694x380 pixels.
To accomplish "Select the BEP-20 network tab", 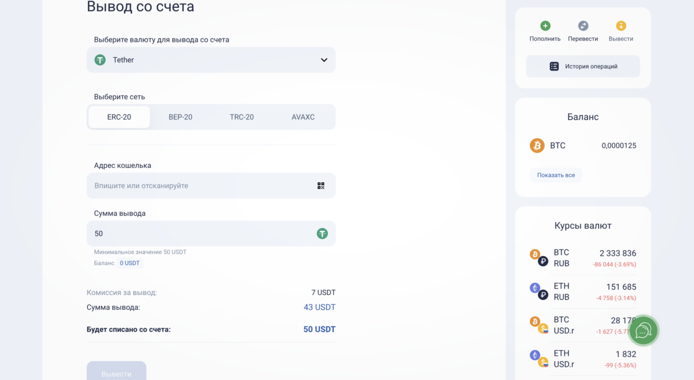I will 180,116.
